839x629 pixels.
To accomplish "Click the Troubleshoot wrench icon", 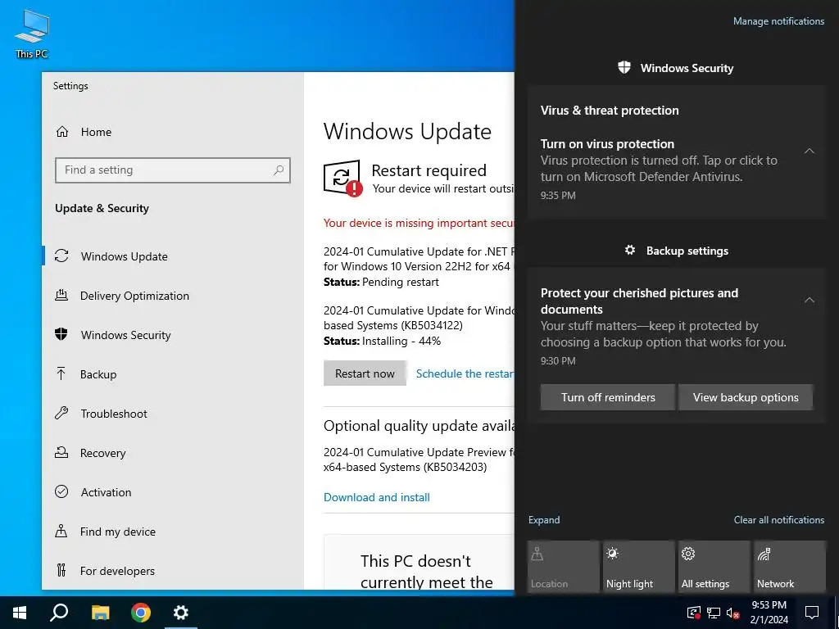I will [x=61, y=413].
